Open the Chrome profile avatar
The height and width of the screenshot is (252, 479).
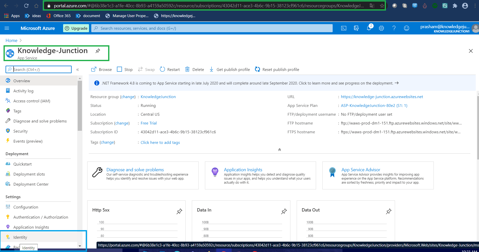point(465,6)
